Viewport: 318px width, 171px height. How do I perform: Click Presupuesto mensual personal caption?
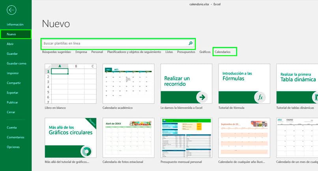tap(181, 162)
